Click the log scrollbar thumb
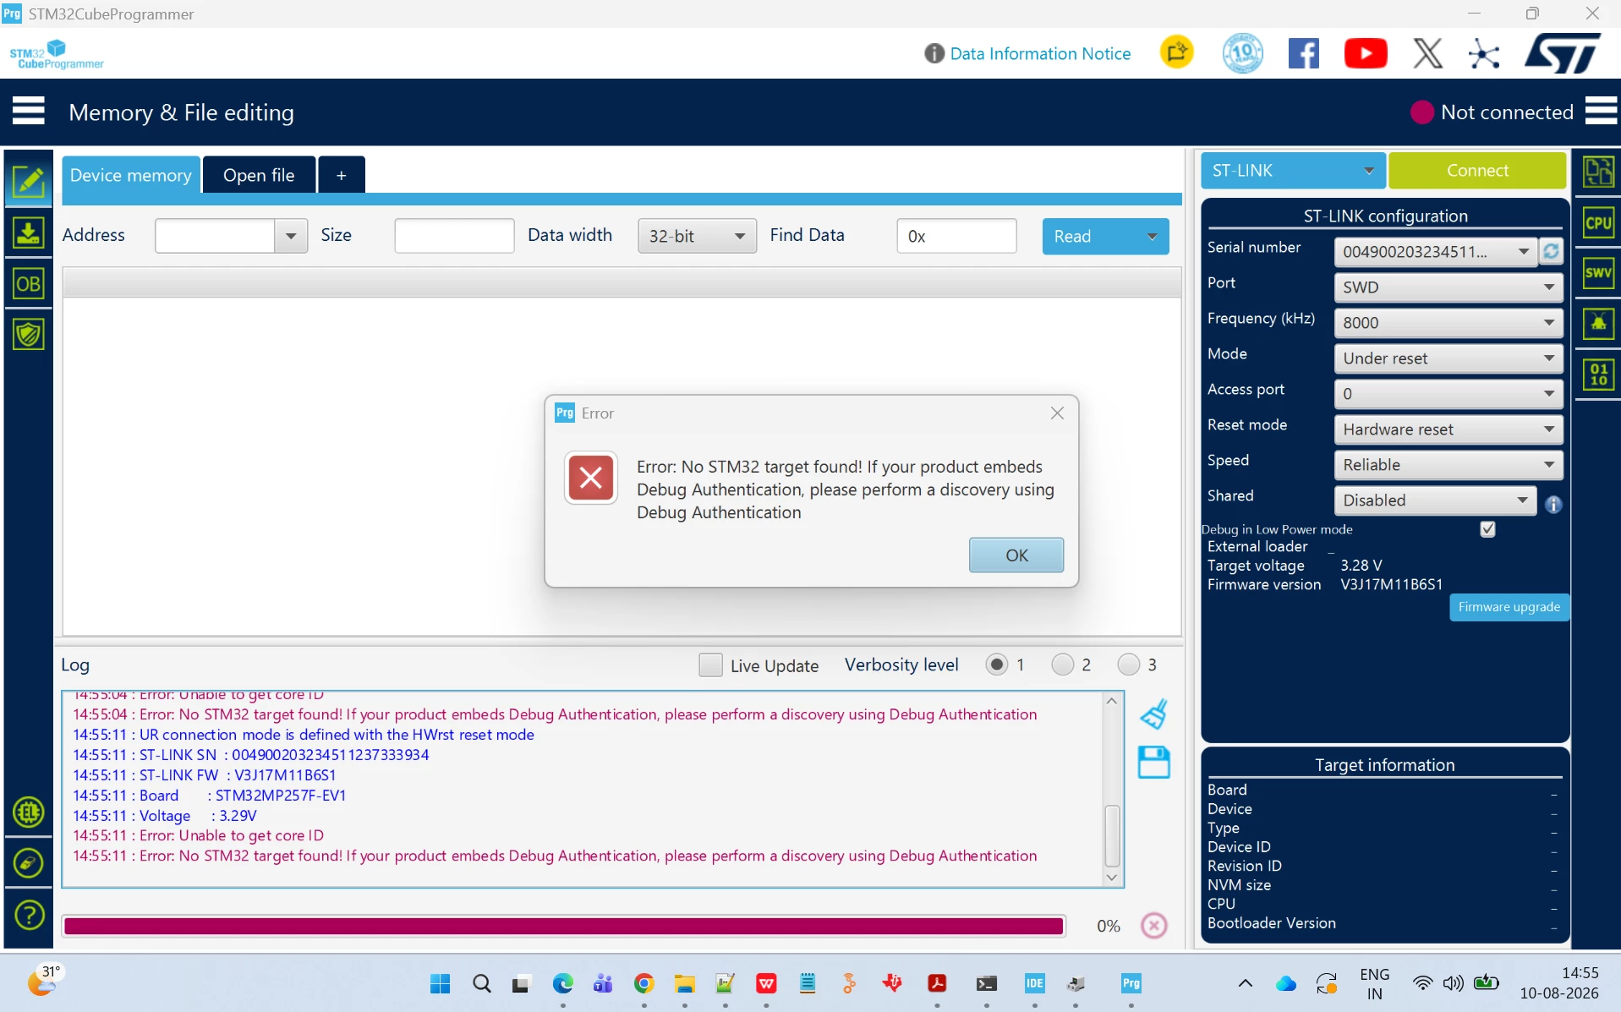The image size is (1621, 1012). (x=1112, y=835)
